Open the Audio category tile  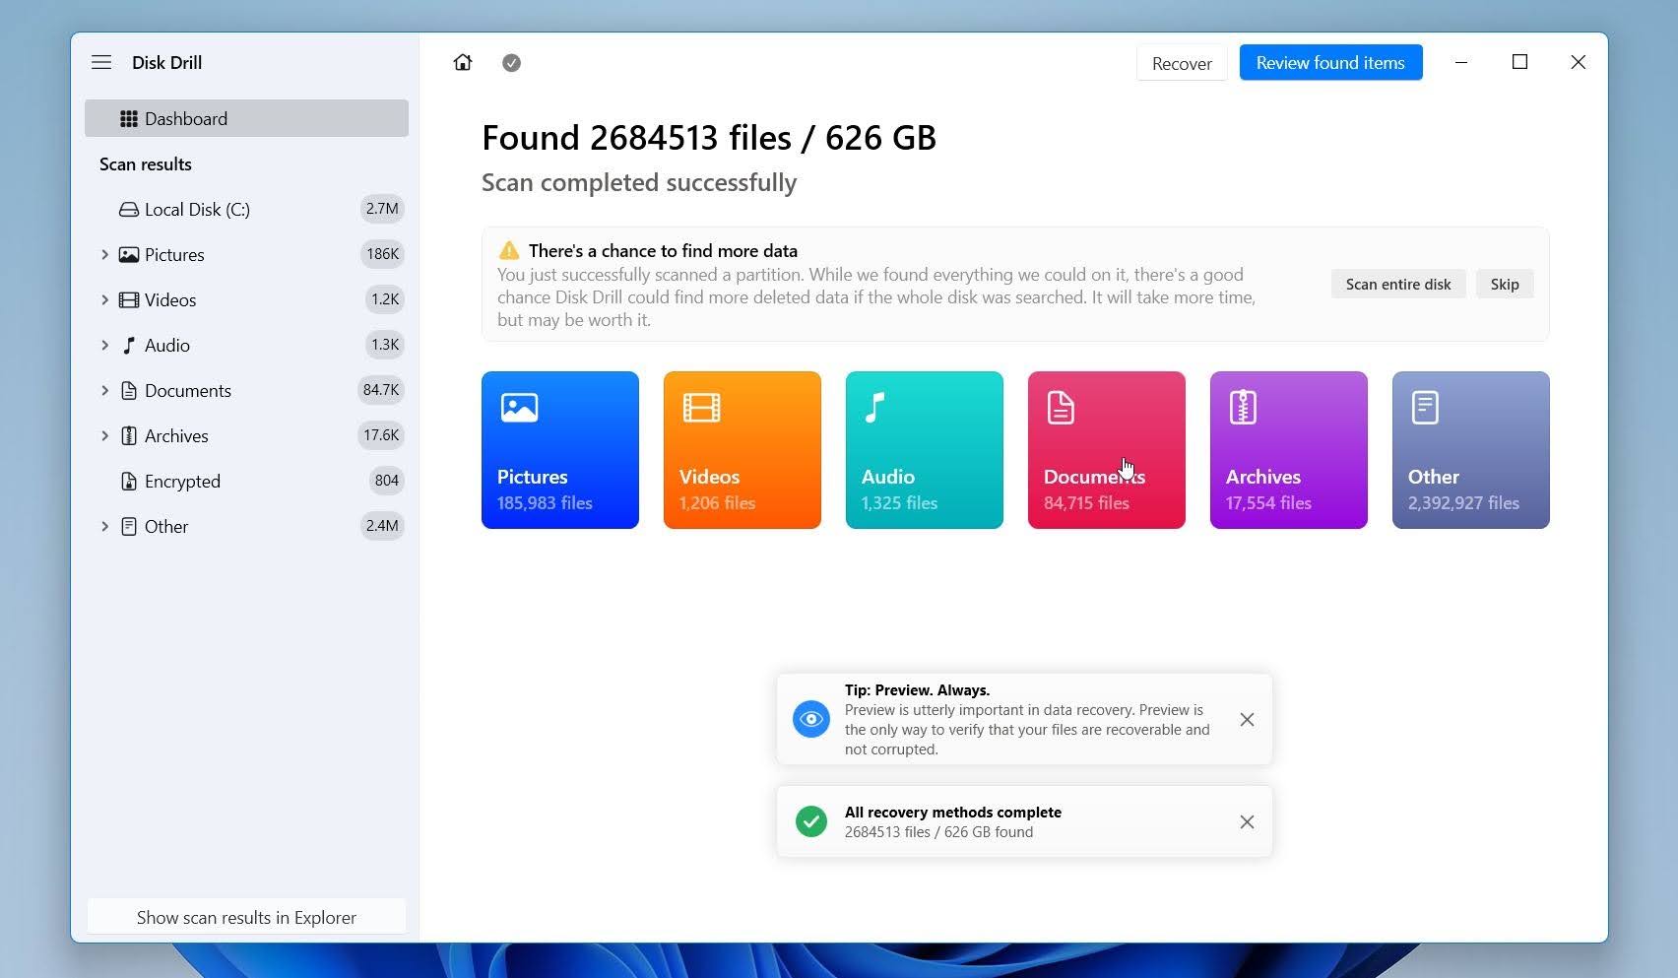click(925, 450)
